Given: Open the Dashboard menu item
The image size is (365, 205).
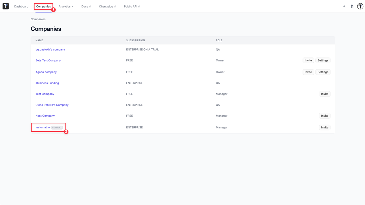Looking at the screenshot, I should pos(21,6).
